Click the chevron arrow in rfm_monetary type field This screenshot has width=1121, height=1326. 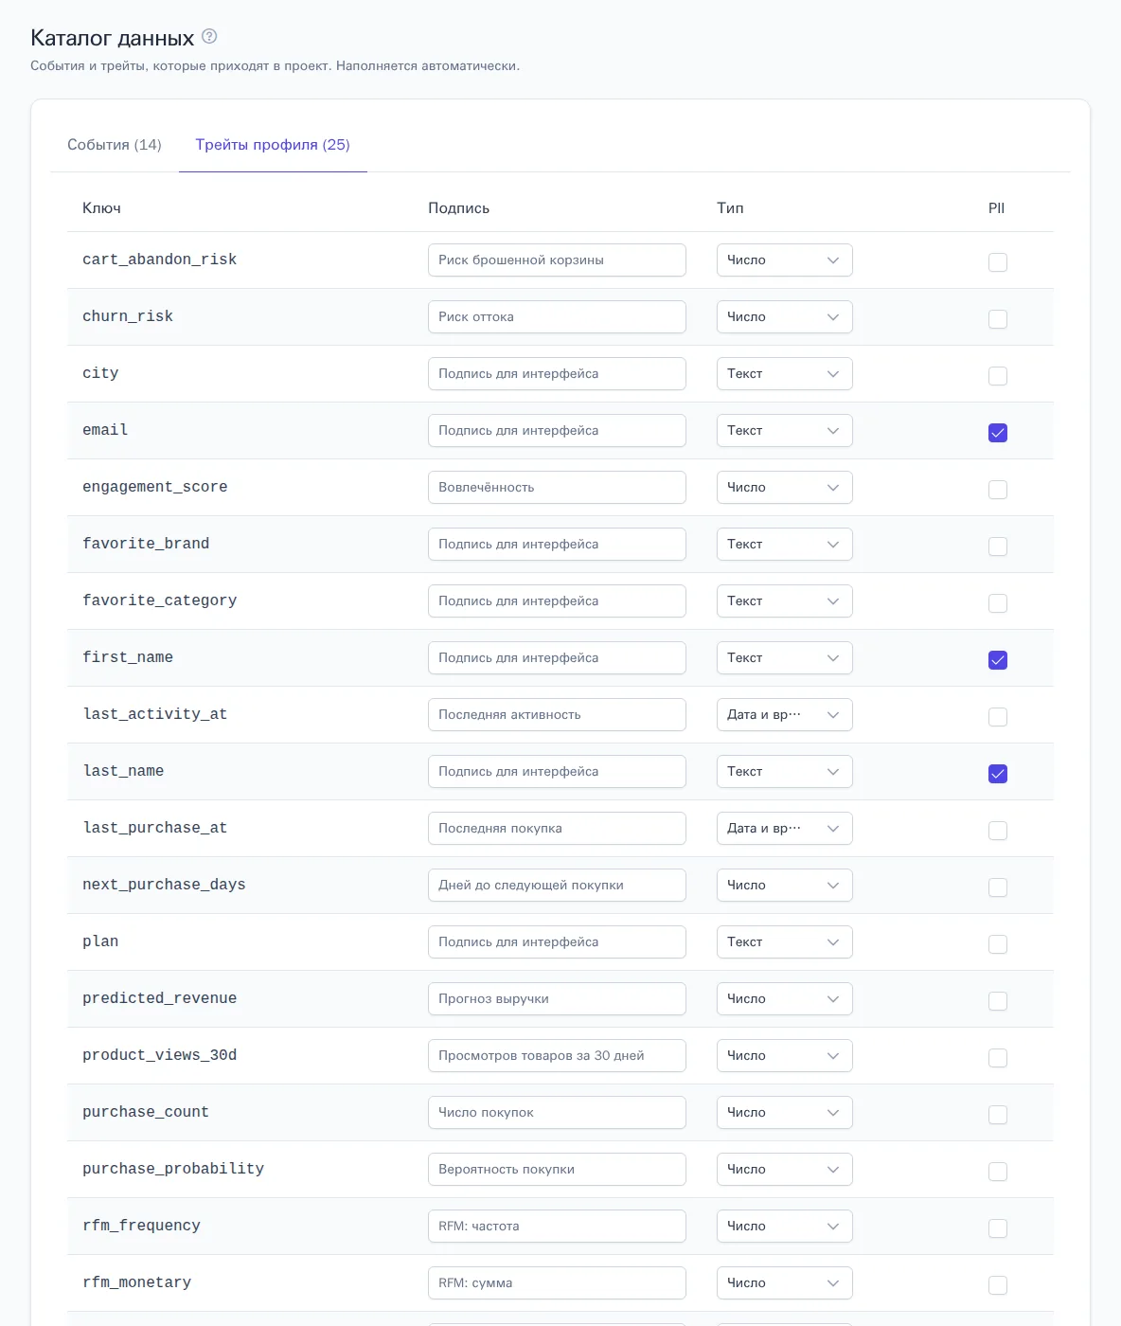coord(833,1283)
